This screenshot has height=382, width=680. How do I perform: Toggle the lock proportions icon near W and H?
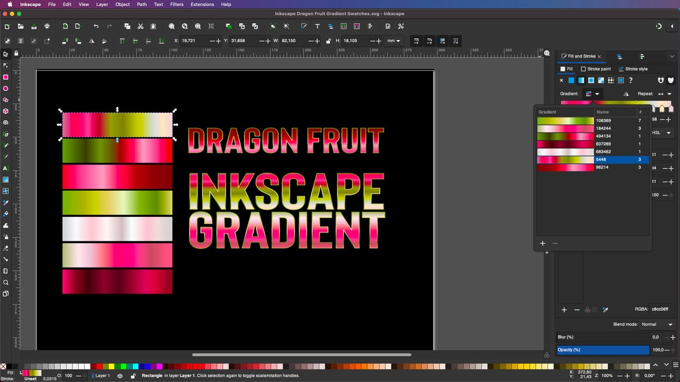coord(329,41)
